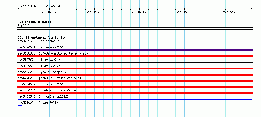Click the DGV Structural Variants track title

(x=41, y=38)
